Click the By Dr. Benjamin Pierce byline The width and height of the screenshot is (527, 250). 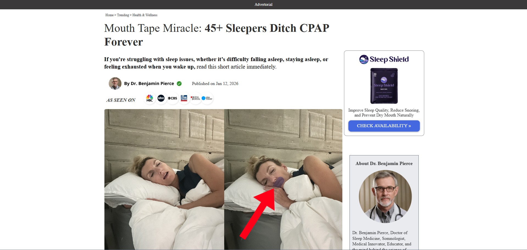pos(149,84)
